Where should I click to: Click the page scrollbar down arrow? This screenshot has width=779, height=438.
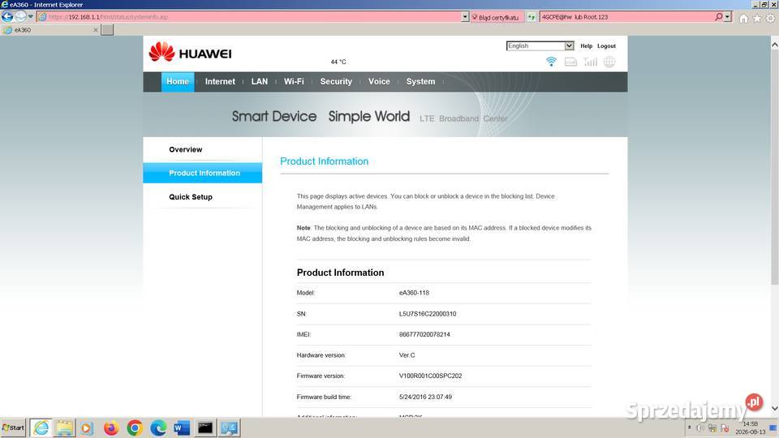[x=774, y=408]
